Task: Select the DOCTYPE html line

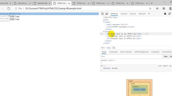Action: click(110, 17)
